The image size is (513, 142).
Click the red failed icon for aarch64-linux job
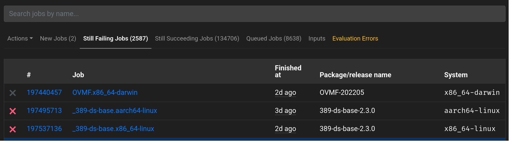13,111
